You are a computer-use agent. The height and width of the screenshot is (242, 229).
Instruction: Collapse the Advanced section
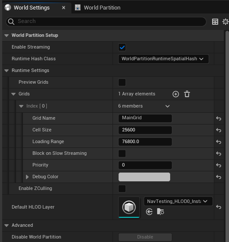click(6, 226)
